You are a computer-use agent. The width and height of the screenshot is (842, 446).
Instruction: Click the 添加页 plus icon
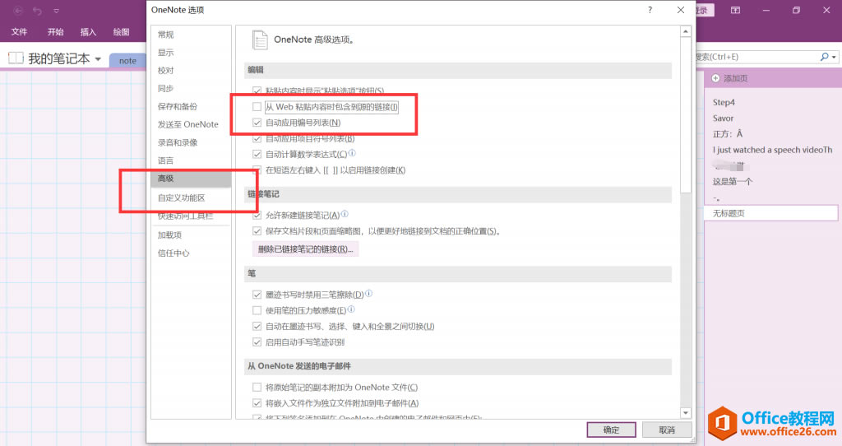[716, 78]
